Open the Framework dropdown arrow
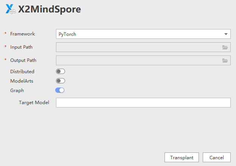The height and width of the screenshot is (166, 236). 226,34
